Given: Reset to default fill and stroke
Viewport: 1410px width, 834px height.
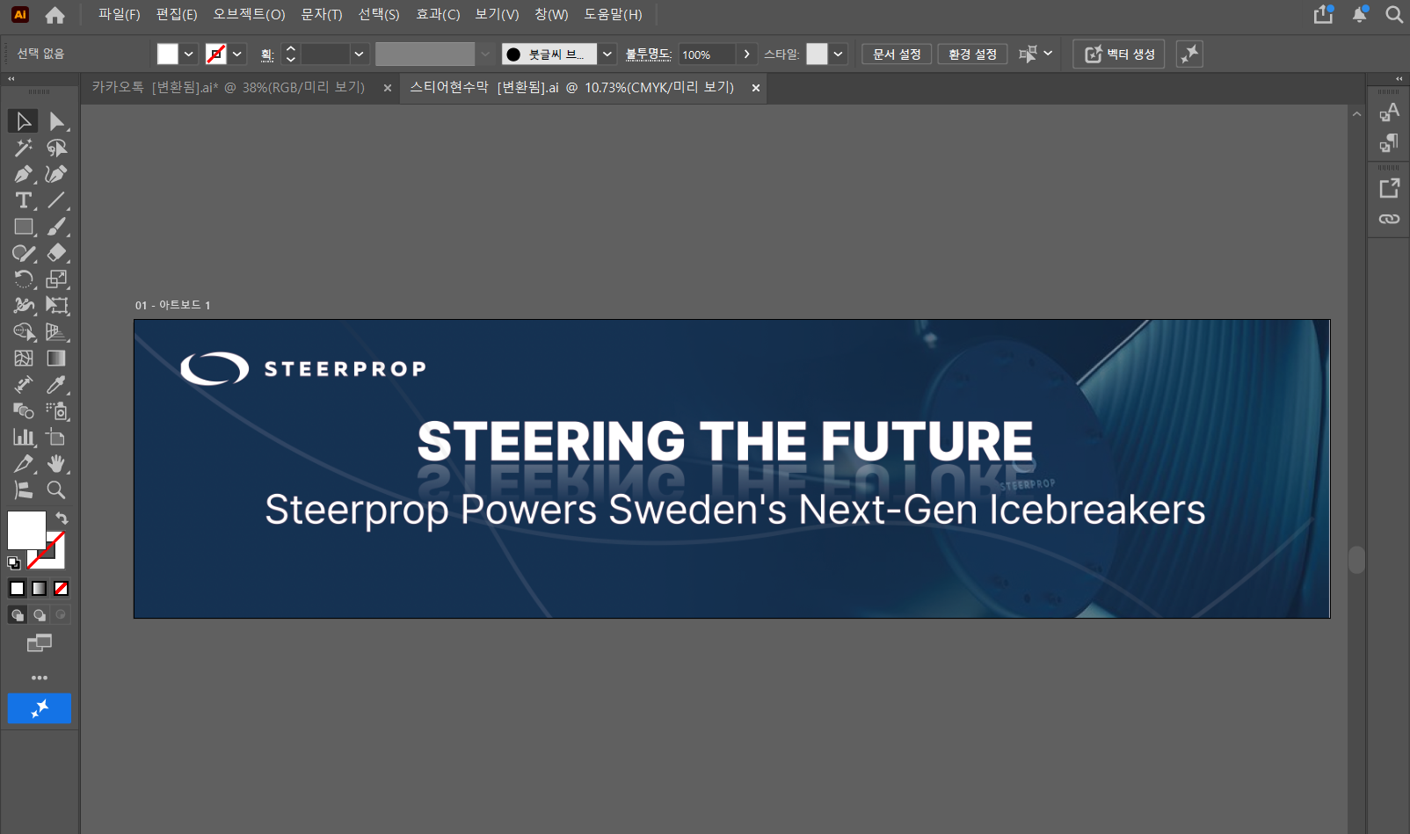Looking at the screenshot, I should tap(14, 563).
